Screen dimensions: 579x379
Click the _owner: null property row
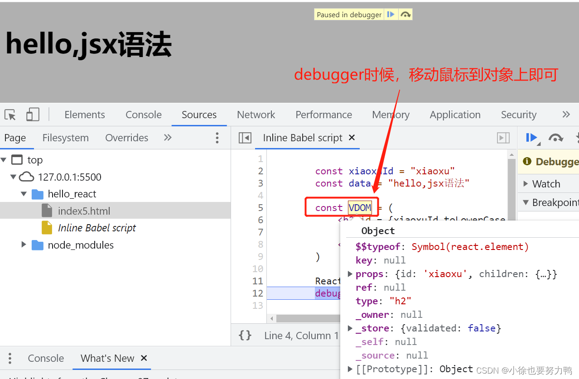pos(389,315)
